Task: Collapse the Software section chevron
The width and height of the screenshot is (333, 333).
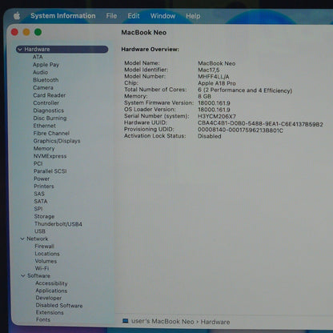Action: tap(23, 275)
